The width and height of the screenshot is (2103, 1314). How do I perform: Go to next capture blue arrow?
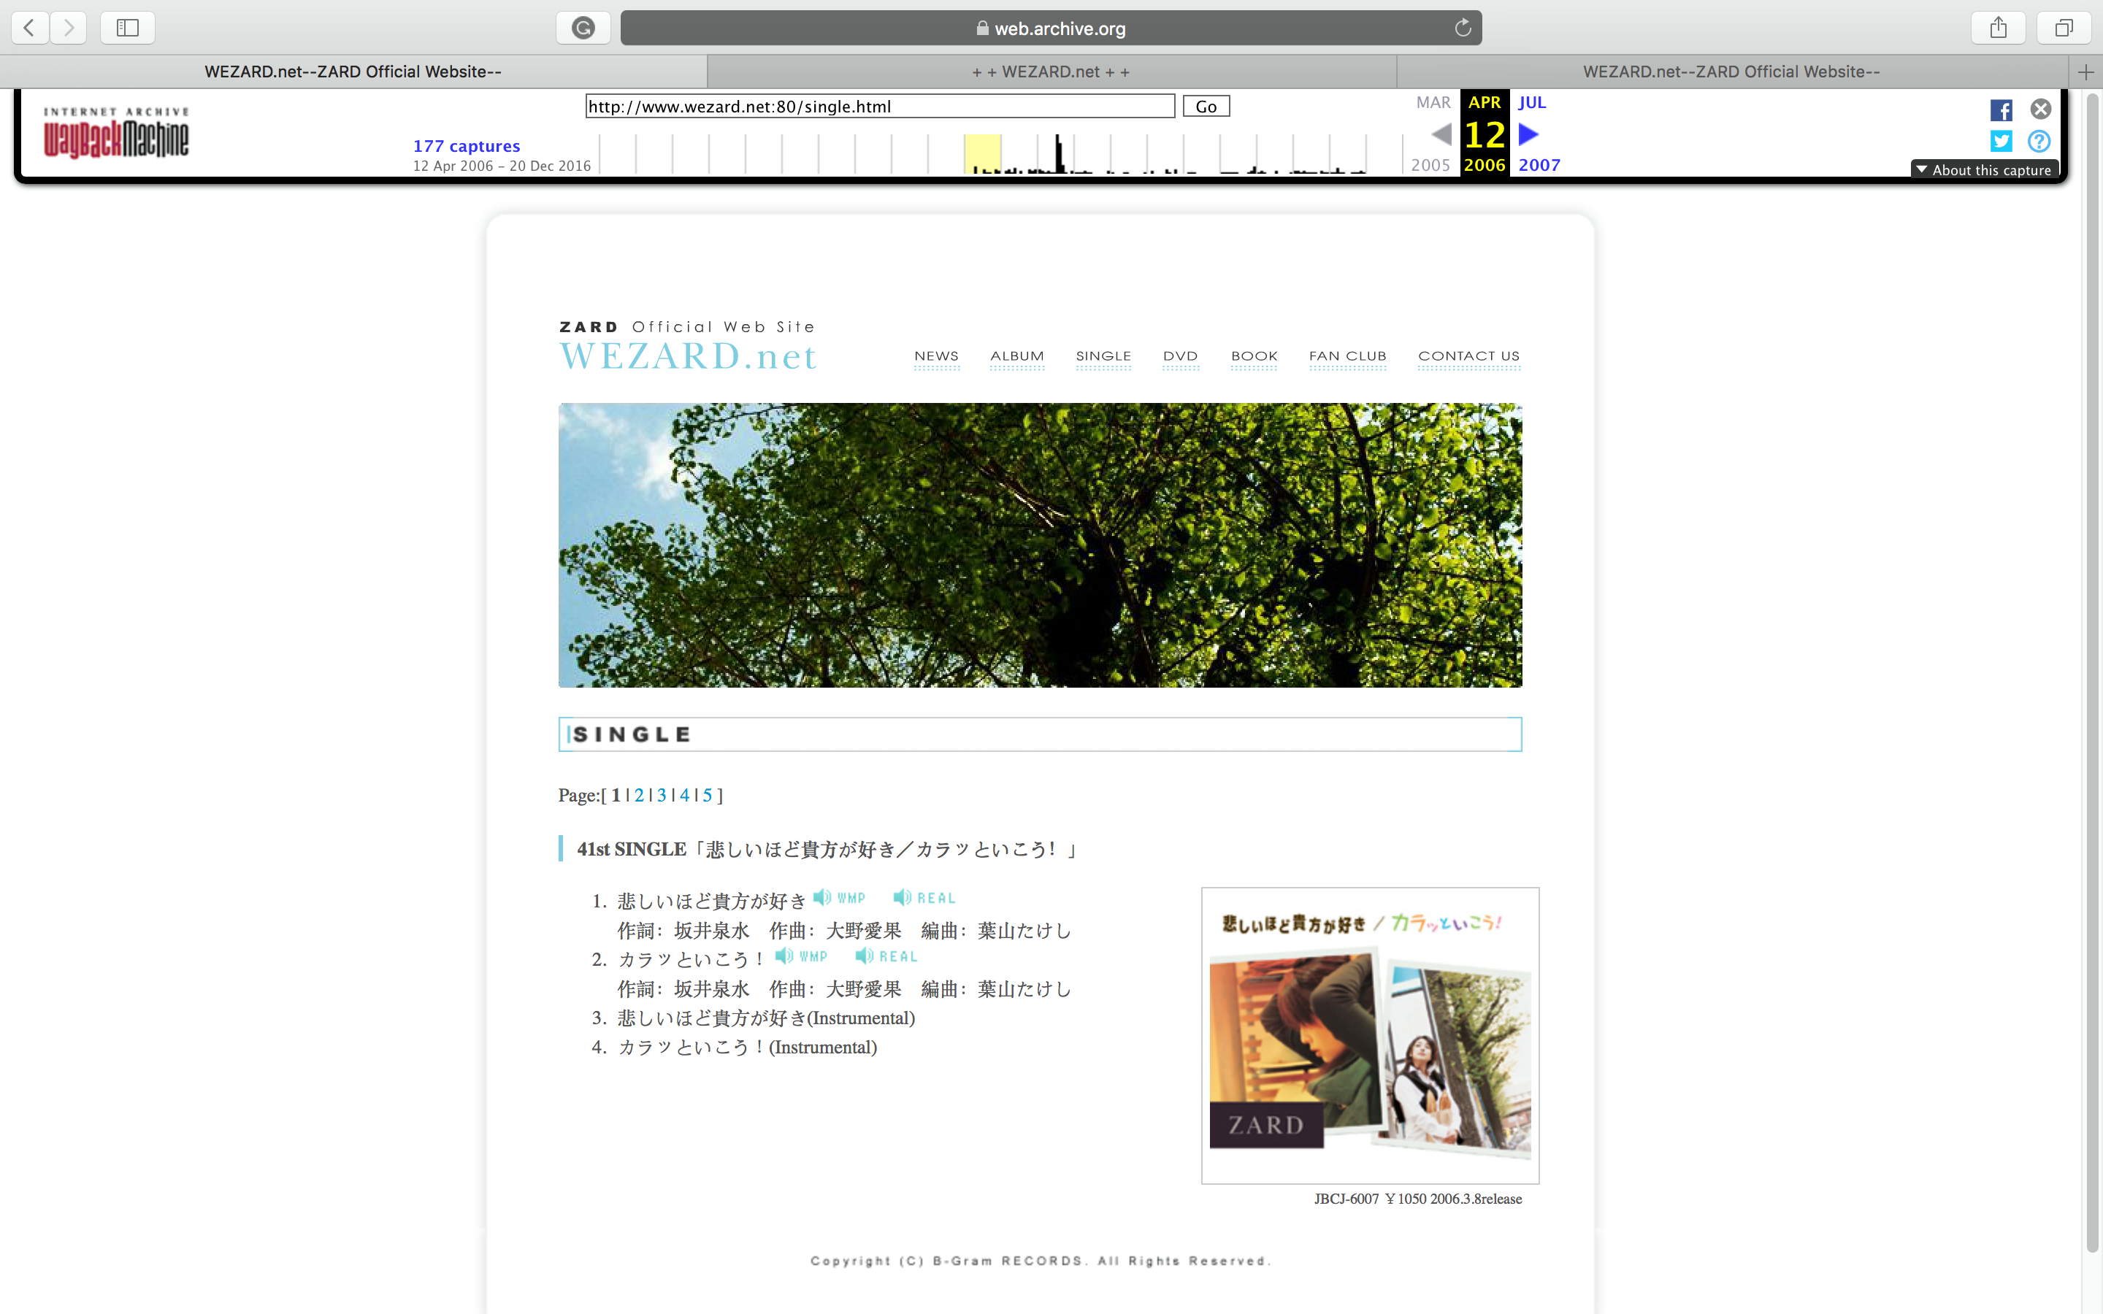pyautogui.click(x=1528, y=135)
